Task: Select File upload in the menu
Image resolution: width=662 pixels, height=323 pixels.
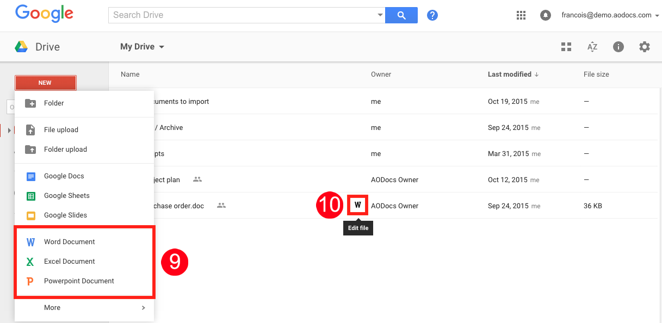Action: click(x=84, y=130)
